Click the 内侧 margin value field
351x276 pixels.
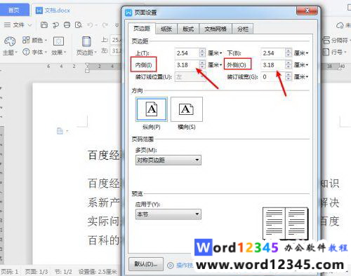point(187,65)
